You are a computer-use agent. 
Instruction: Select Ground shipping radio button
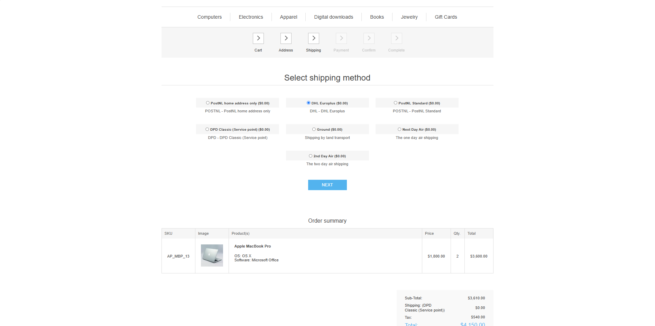click(314, 129)
